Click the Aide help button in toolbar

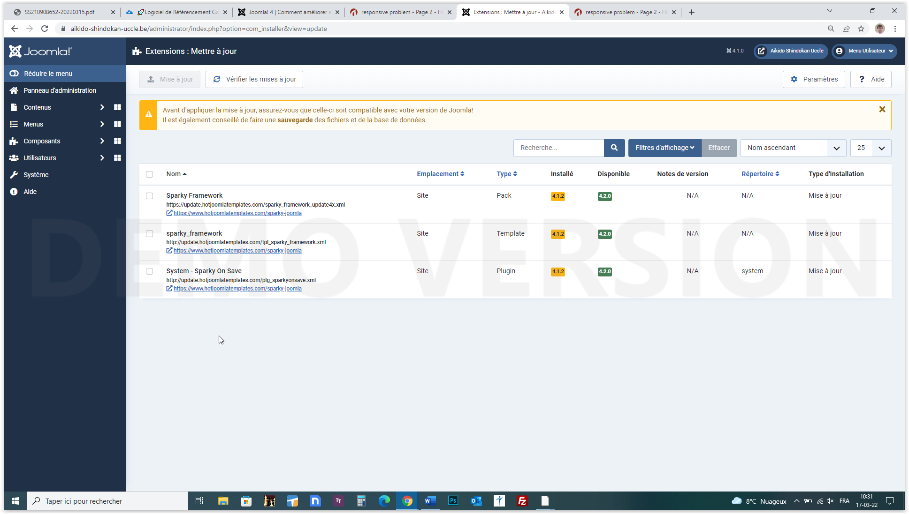(x=871, y=79)
